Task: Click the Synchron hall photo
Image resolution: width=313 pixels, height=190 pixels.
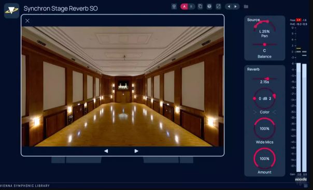Action: (123, 86)
